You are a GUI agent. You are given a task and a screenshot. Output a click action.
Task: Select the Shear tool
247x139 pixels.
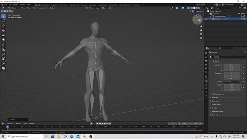pyautogui.click(x=3, y=68)
